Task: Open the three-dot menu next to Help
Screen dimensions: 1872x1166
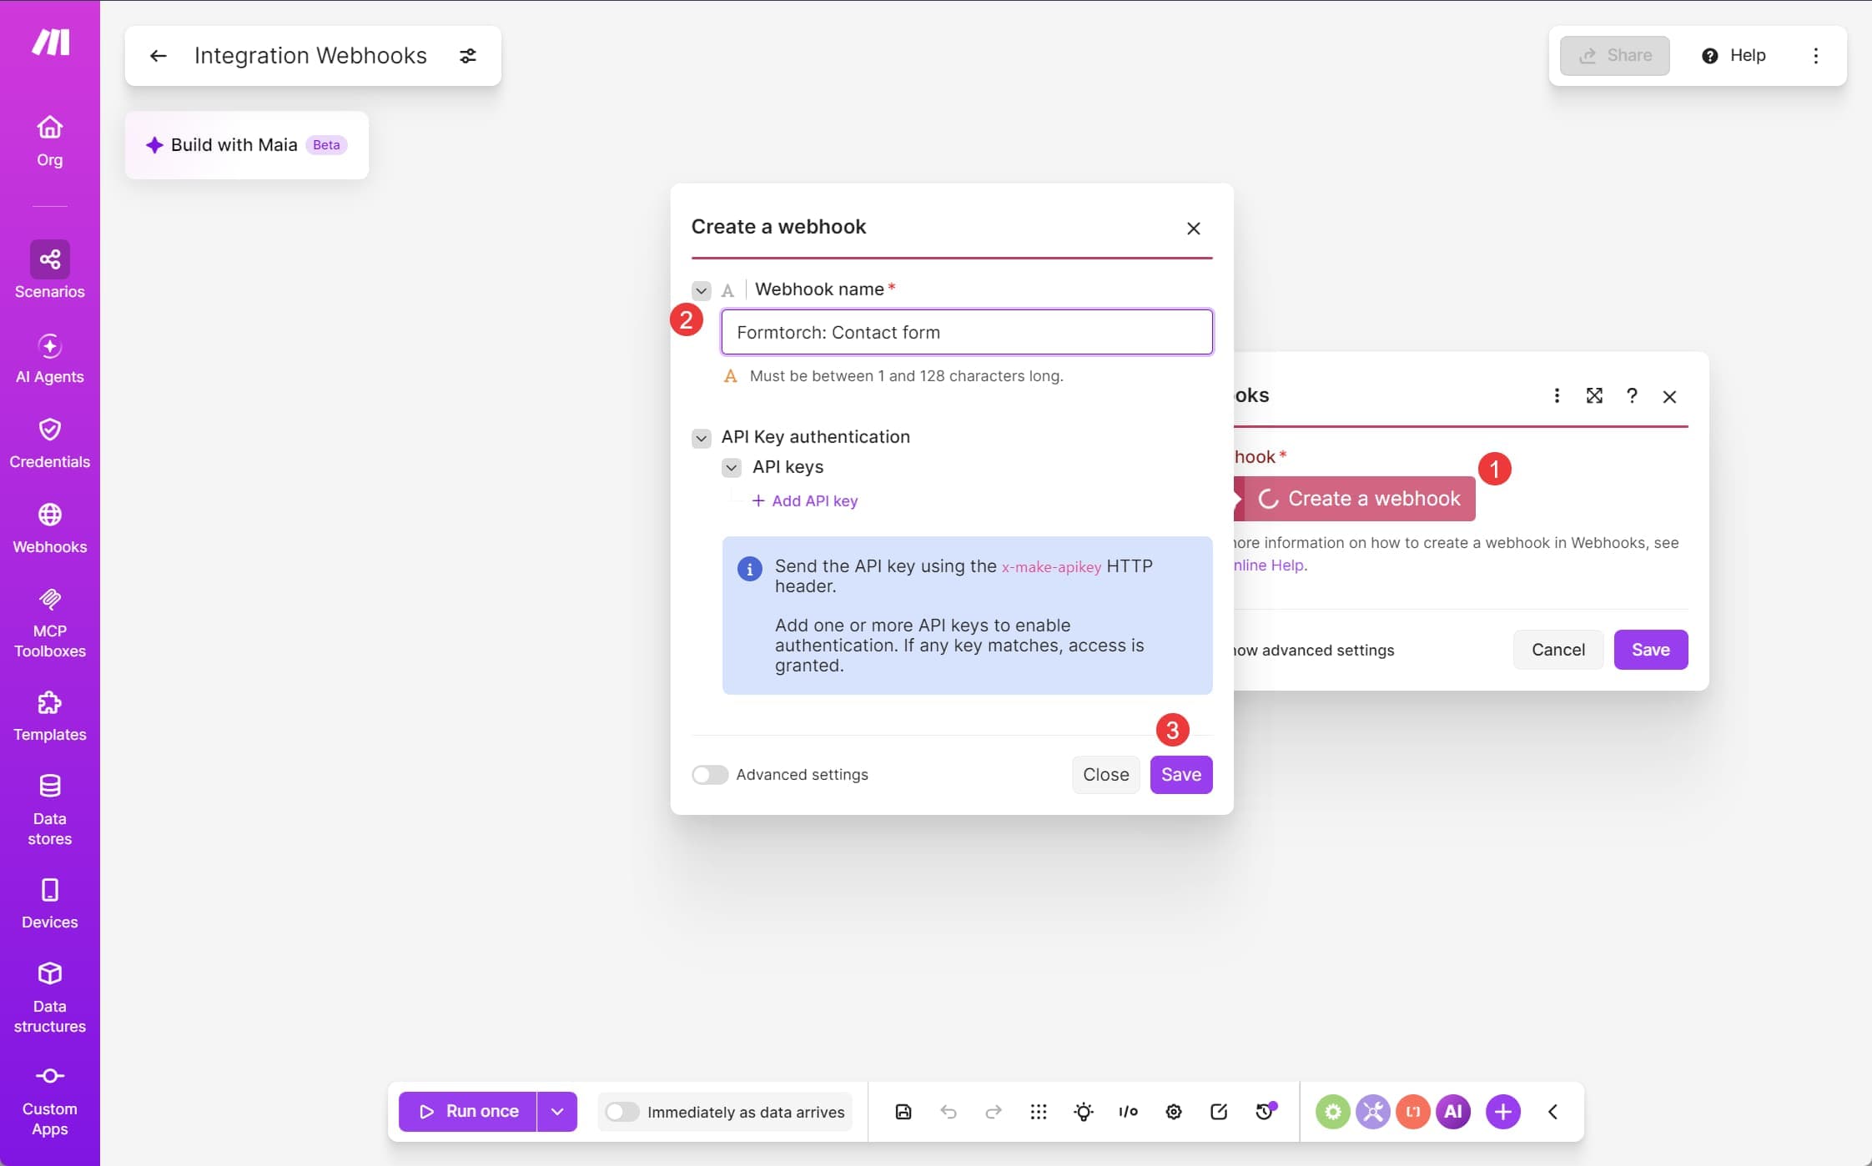Action: coord(1815,56)
